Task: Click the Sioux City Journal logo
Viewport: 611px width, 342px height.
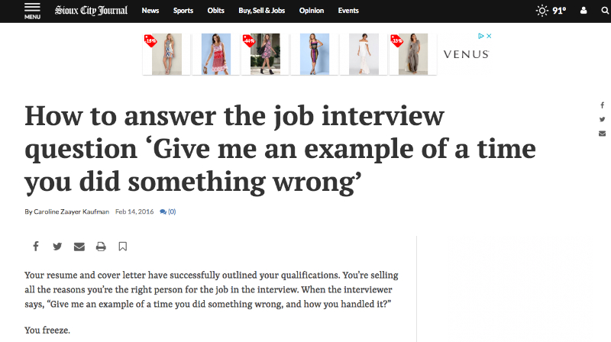Action: click(91, 11)
